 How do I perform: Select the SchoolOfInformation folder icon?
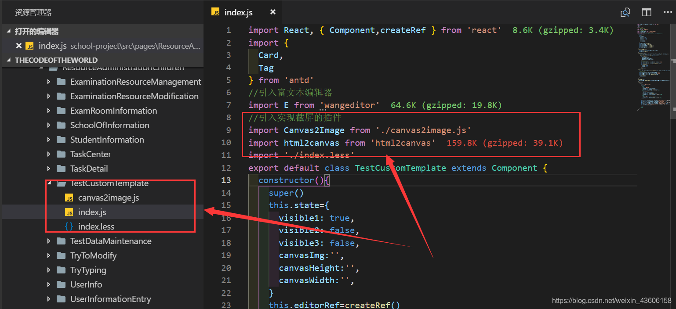pos(61,125)
